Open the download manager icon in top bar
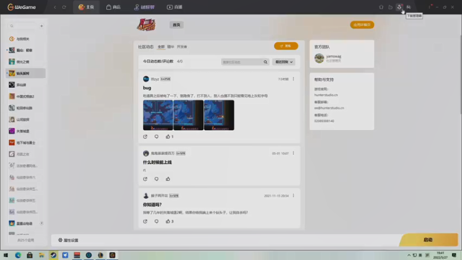 point(399,7)
